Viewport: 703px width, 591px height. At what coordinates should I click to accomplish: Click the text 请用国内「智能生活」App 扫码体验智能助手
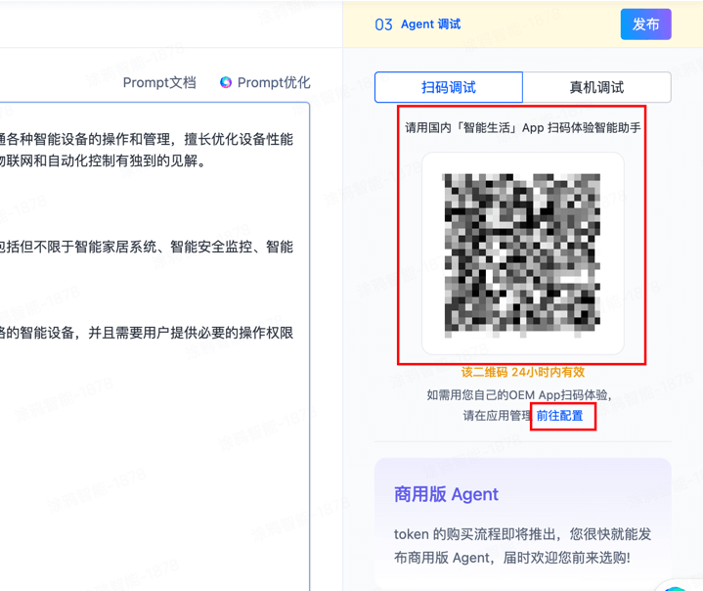[x=523, y=128]
